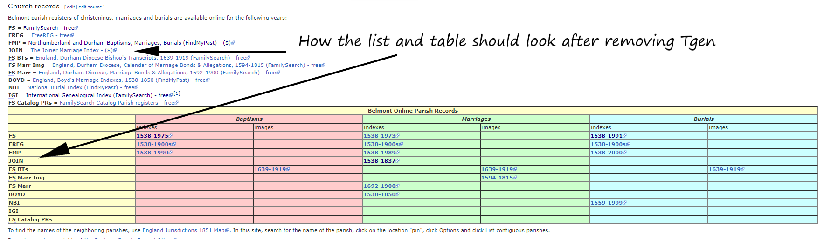Screen dimensions: 824x239
Task: Click FS Marr marriages index 1692-1900
Action: 380,186
